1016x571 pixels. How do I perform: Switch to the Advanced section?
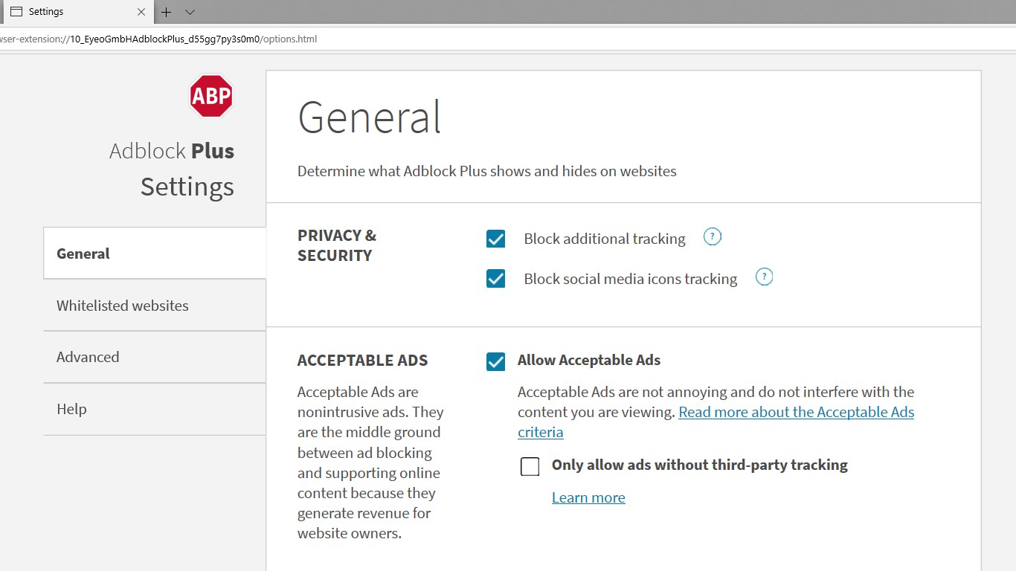click(87, 357)
